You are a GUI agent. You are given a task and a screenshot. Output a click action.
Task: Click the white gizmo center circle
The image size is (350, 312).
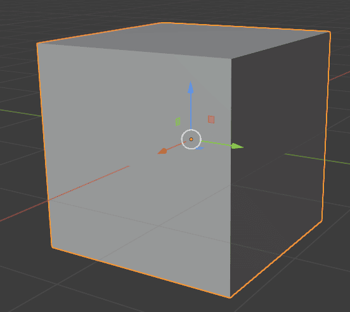(x=191, y=139)
